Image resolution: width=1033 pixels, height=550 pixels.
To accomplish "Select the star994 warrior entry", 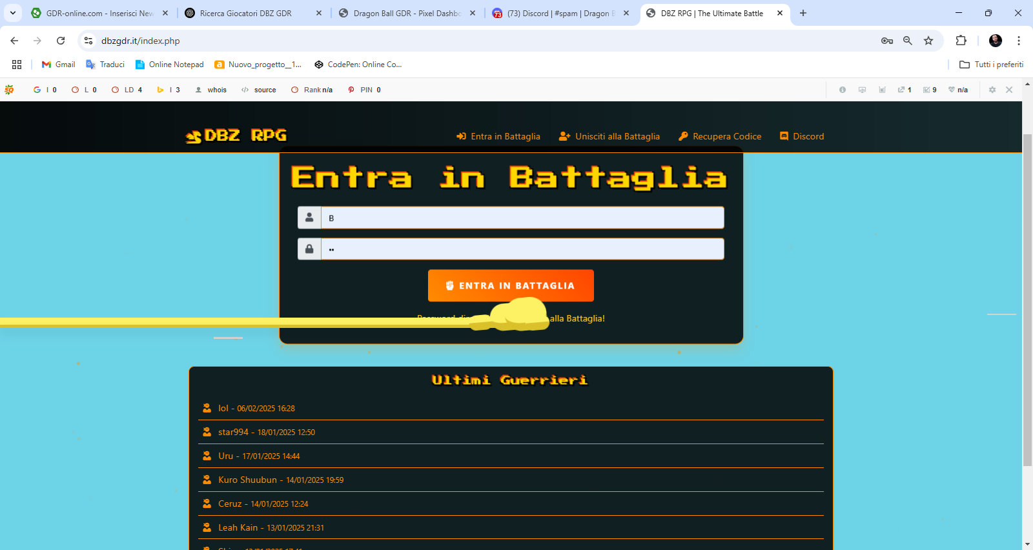I will point(511,432).
